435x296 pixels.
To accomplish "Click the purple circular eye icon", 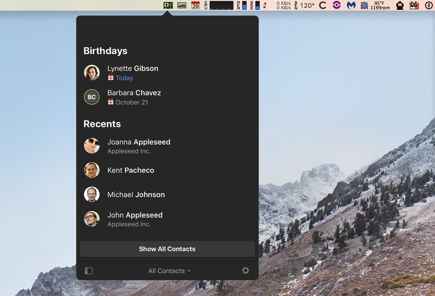I will [x=336, y=5].
